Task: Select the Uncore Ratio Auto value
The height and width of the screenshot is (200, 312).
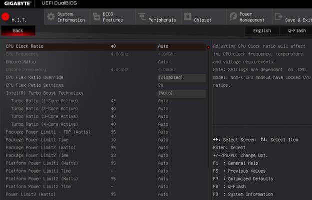Action: coord(163,62)
